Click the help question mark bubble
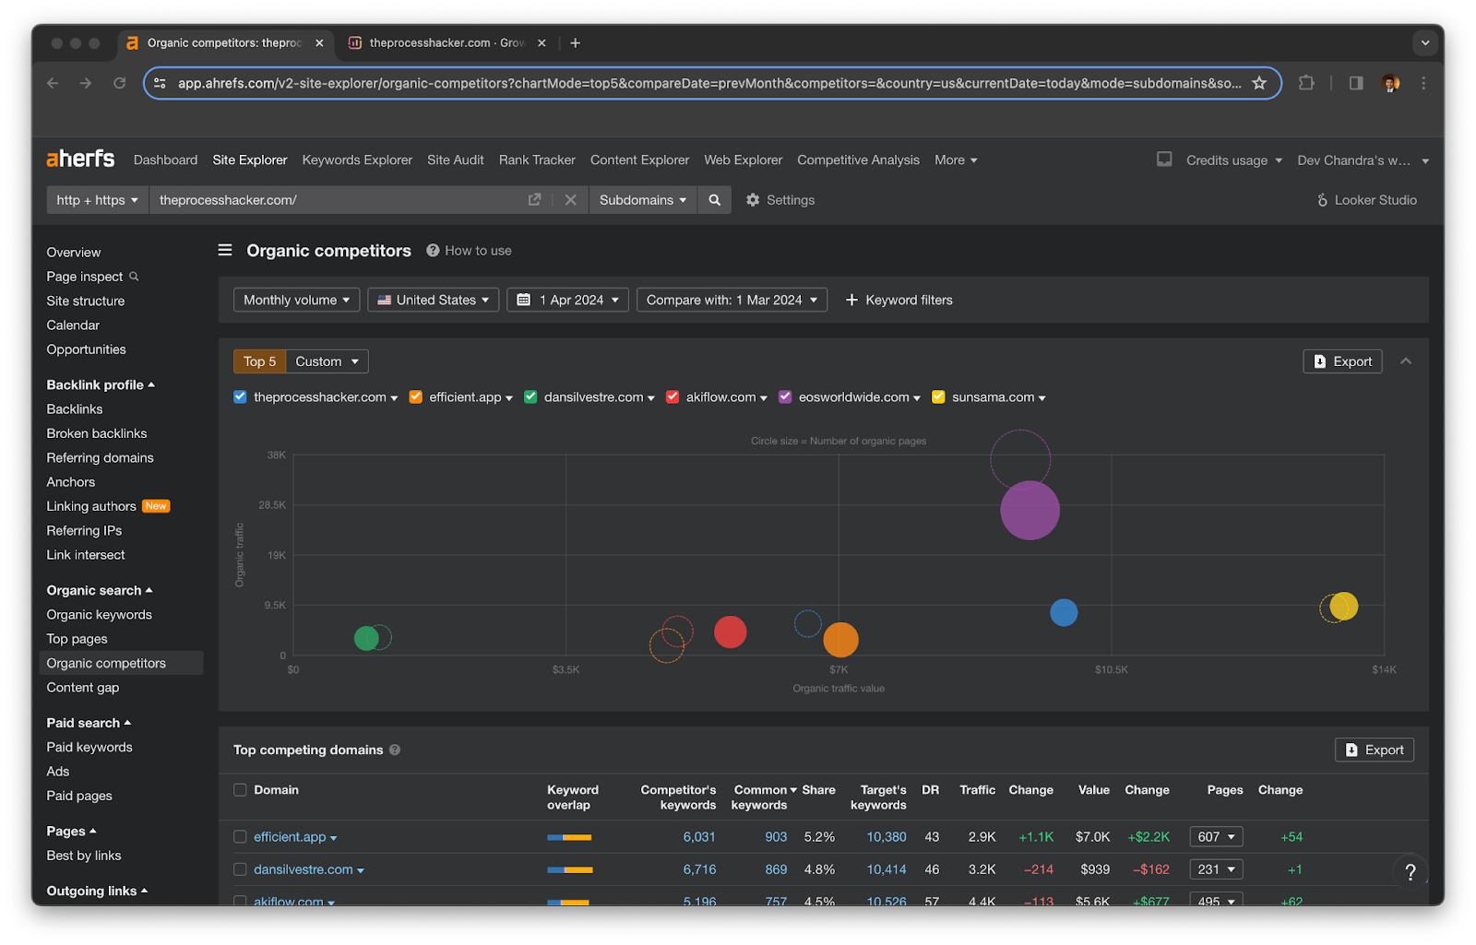 tap(1410, 871)
